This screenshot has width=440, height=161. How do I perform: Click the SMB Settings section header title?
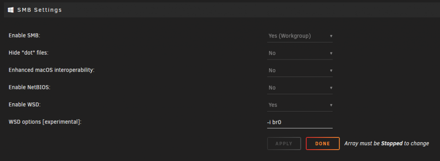pos(40,10)
